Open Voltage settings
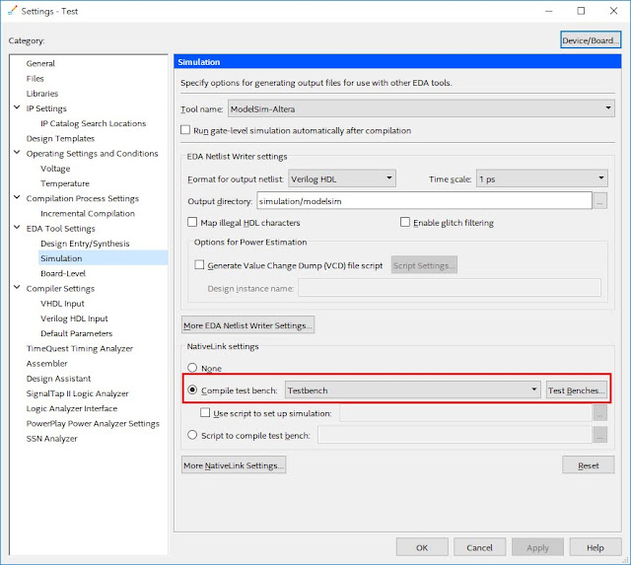Screen dimensions: 631x565 click(55, 169)
